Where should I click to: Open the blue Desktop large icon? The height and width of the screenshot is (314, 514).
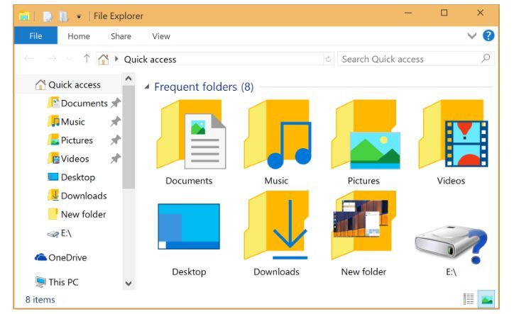[189, 227]
